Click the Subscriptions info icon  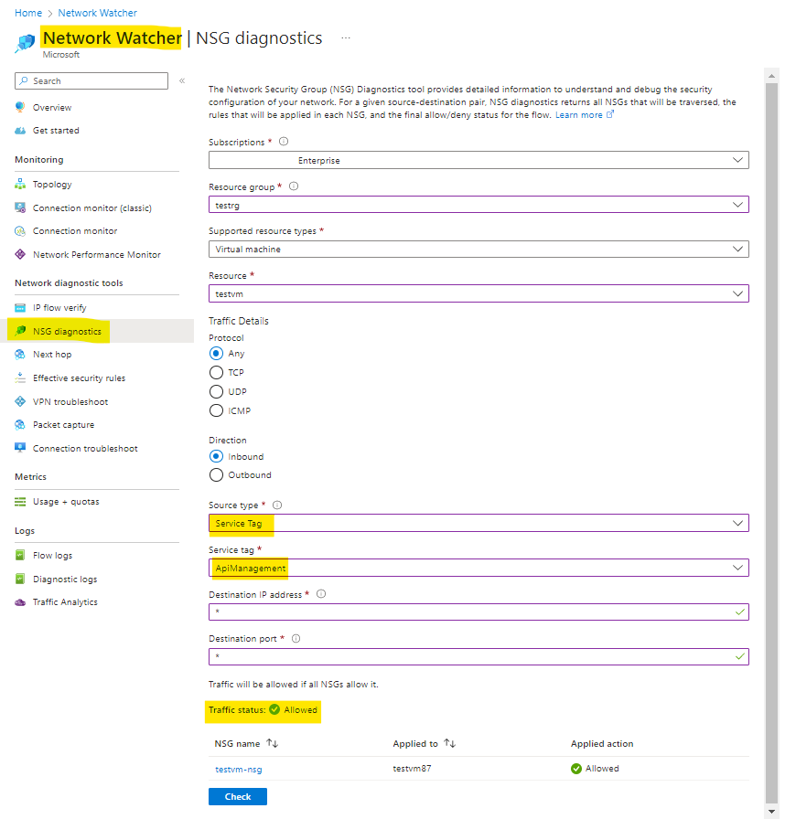point(284,142)
